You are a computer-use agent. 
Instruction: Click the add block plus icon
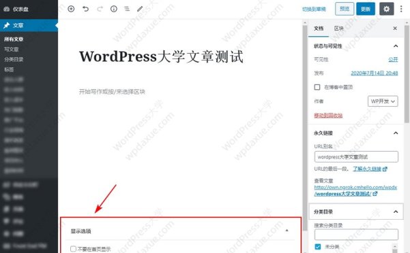coord(71,9)
